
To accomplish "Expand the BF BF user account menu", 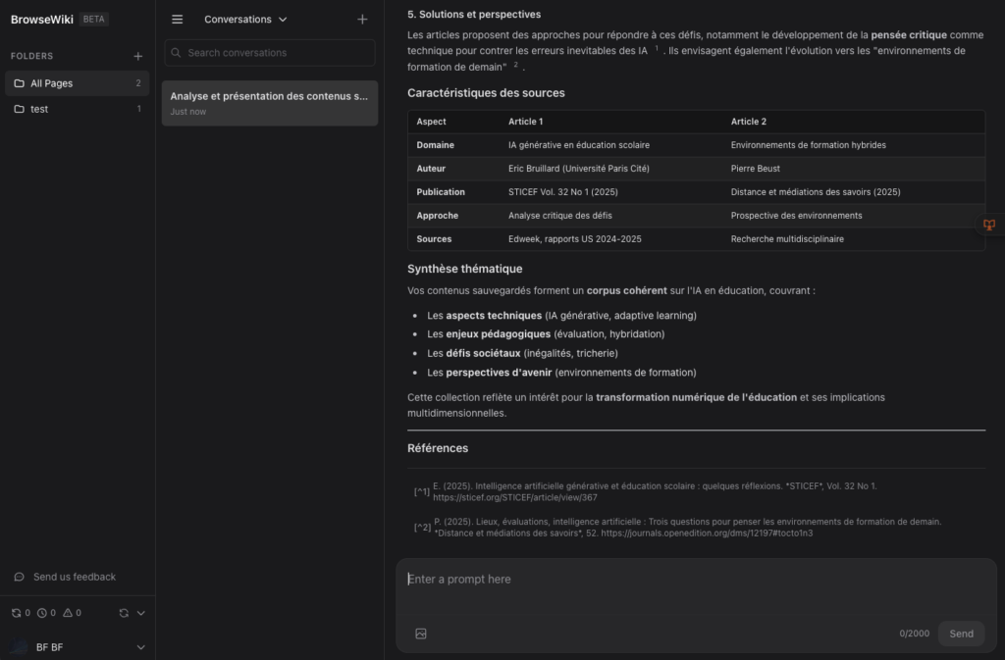I will tap(140, 647).
